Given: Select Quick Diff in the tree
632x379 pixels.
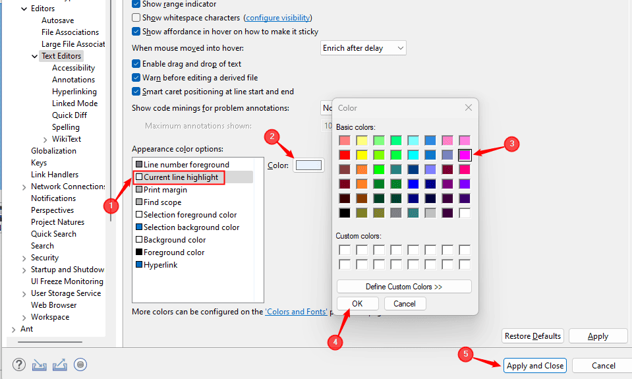Looking at the screenshot, I should tap(69, 115).
